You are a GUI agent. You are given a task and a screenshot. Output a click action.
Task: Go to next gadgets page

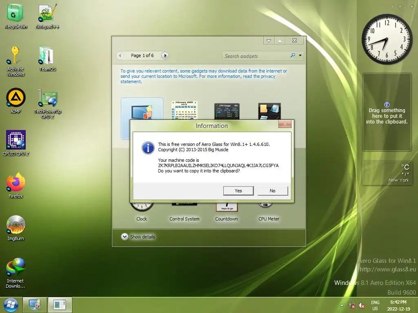point(165,55)
